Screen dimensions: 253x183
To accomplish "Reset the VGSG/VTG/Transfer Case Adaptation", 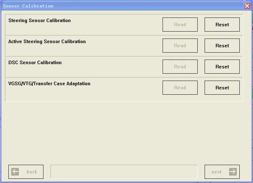I will 222,88.
